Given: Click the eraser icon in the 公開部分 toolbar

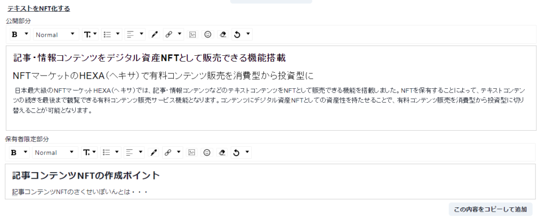Looking at the screenshot, I should point(223,35).
